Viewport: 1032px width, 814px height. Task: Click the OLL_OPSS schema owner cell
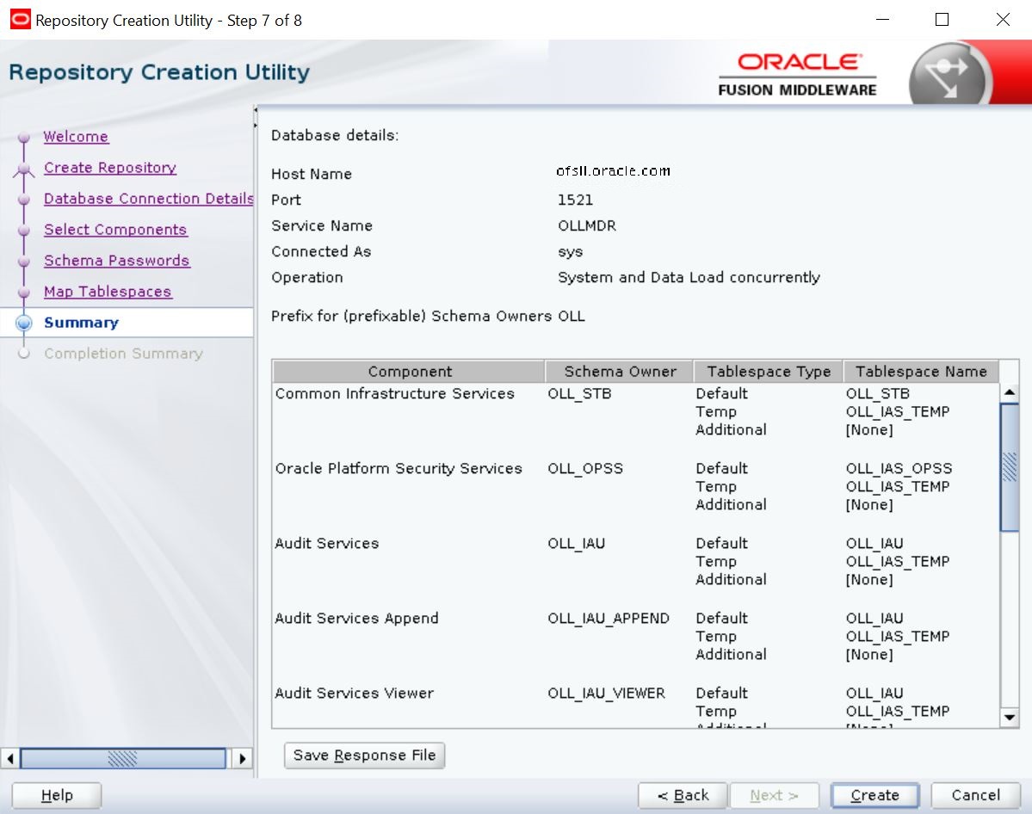click(585, 468)
